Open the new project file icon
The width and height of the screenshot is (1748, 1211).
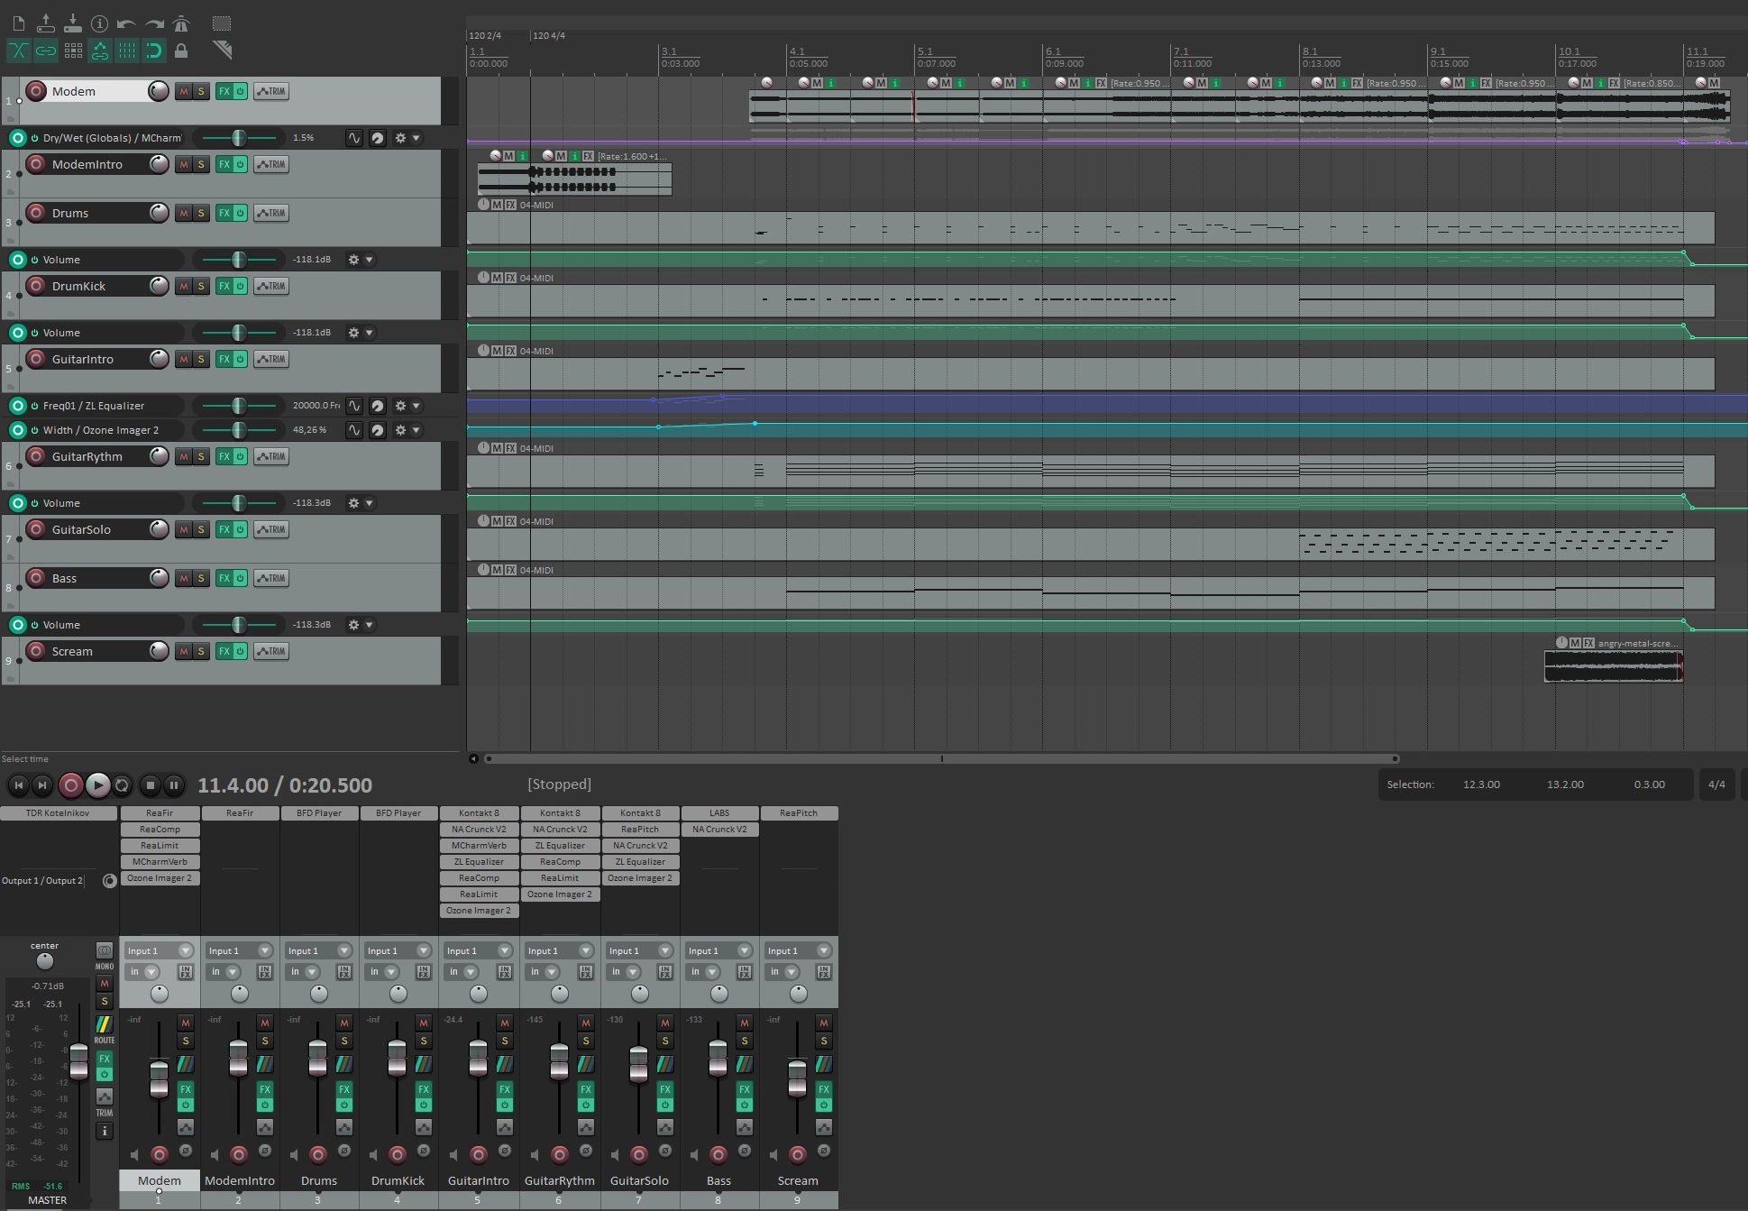pyautogui.click(x=18, y=23)
